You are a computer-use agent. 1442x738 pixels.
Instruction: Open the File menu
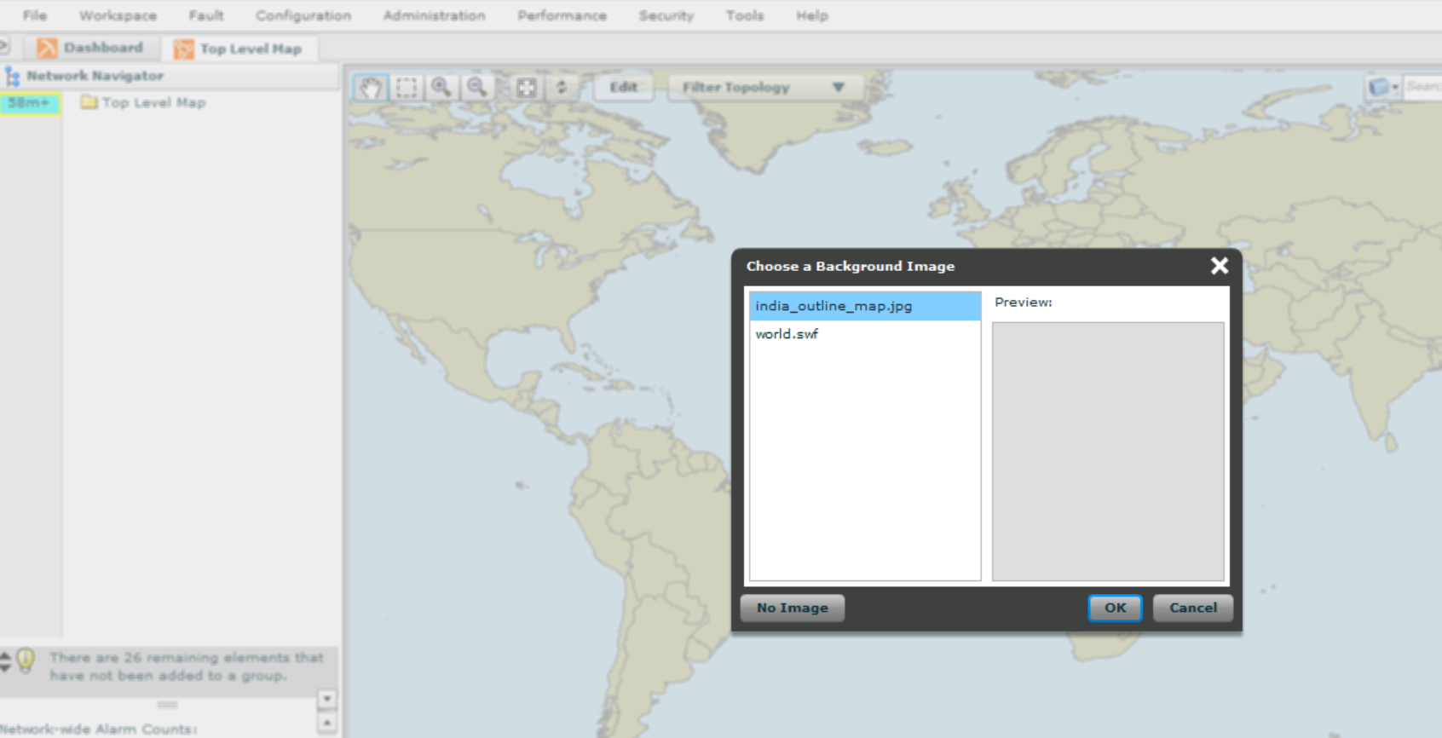35,15
